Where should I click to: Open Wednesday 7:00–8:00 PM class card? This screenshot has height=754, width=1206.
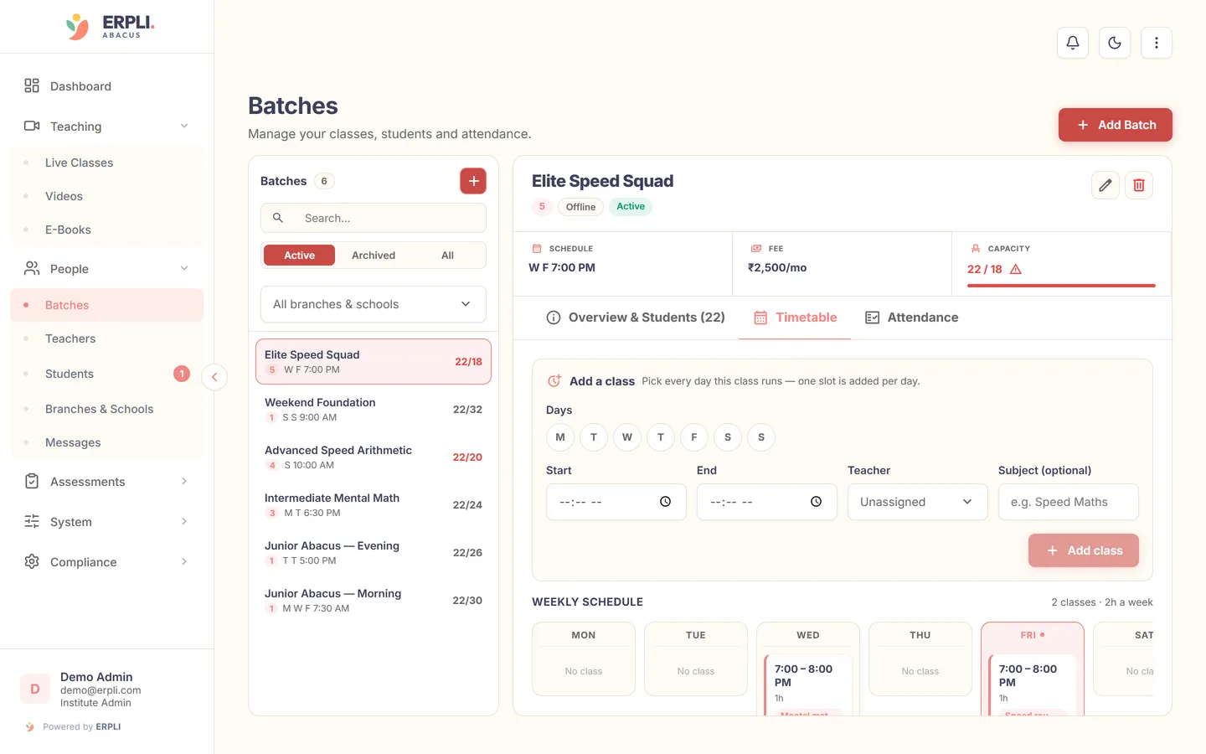coord(808,685)
